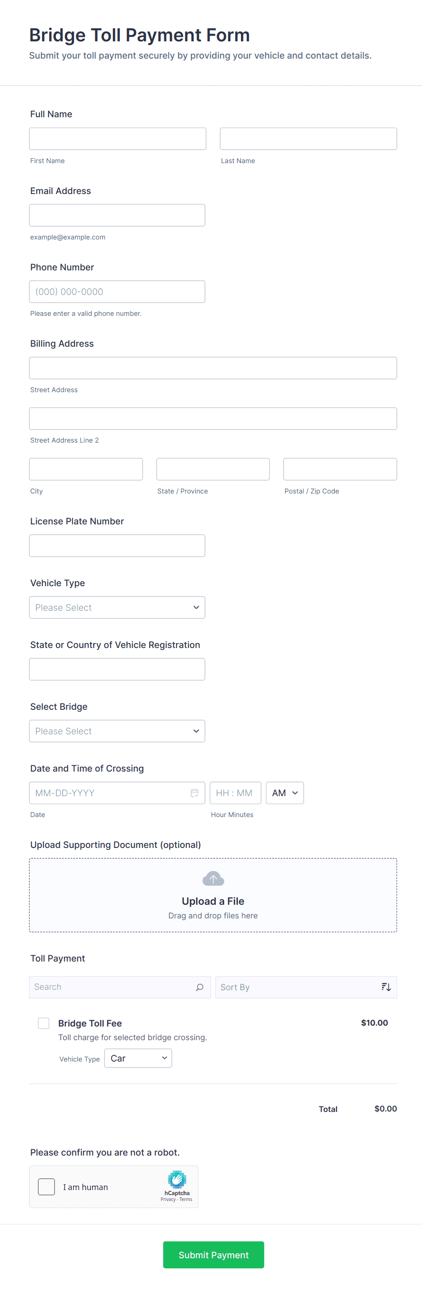Check the I am human captcha box
This screenshot has height=1291, width=422.
coord(47,1187)
